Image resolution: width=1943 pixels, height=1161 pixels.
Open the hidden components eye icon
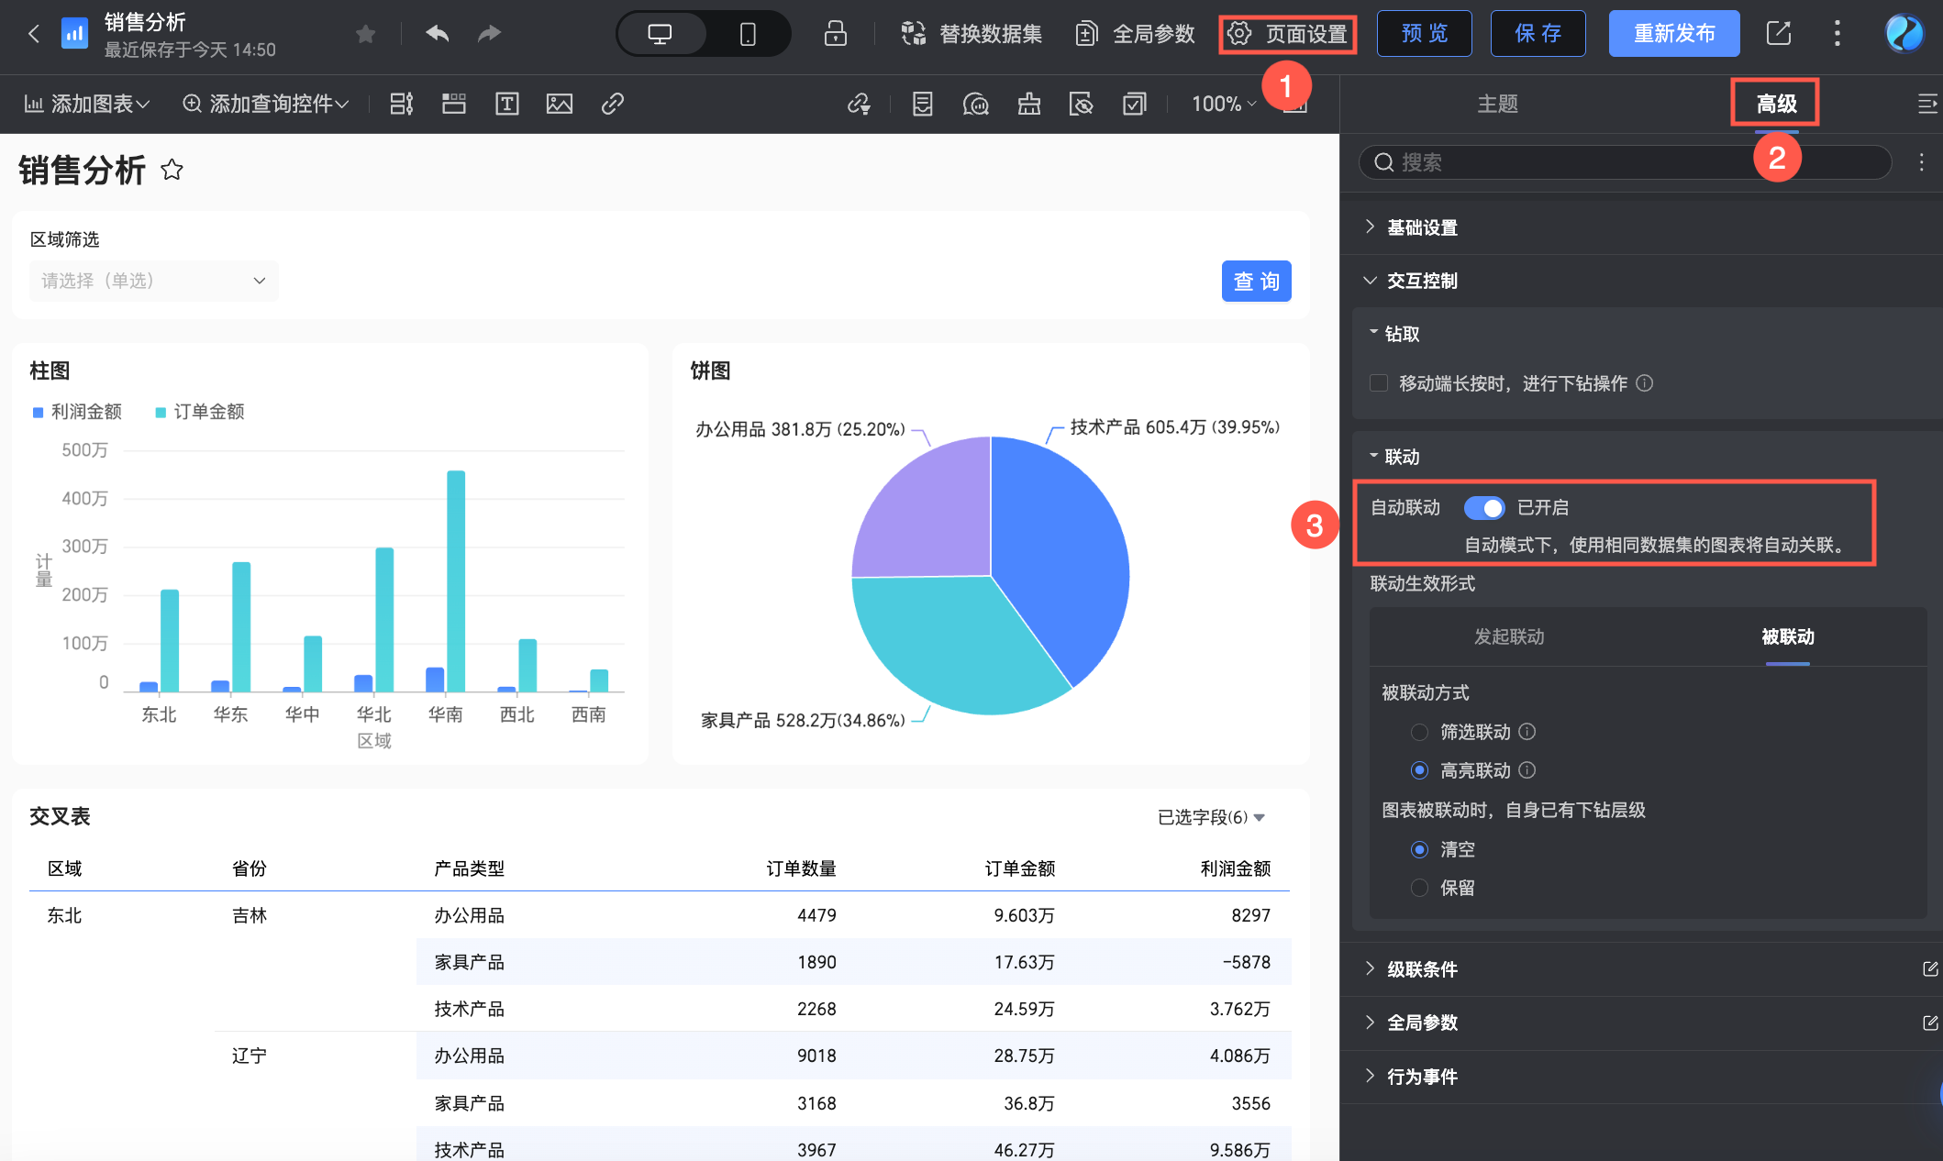[x=1082, y=104]
